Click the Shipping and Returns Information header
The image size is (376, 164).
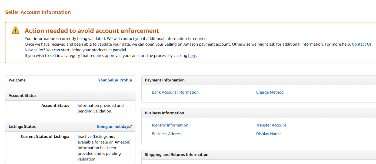(x=177, y=155)
